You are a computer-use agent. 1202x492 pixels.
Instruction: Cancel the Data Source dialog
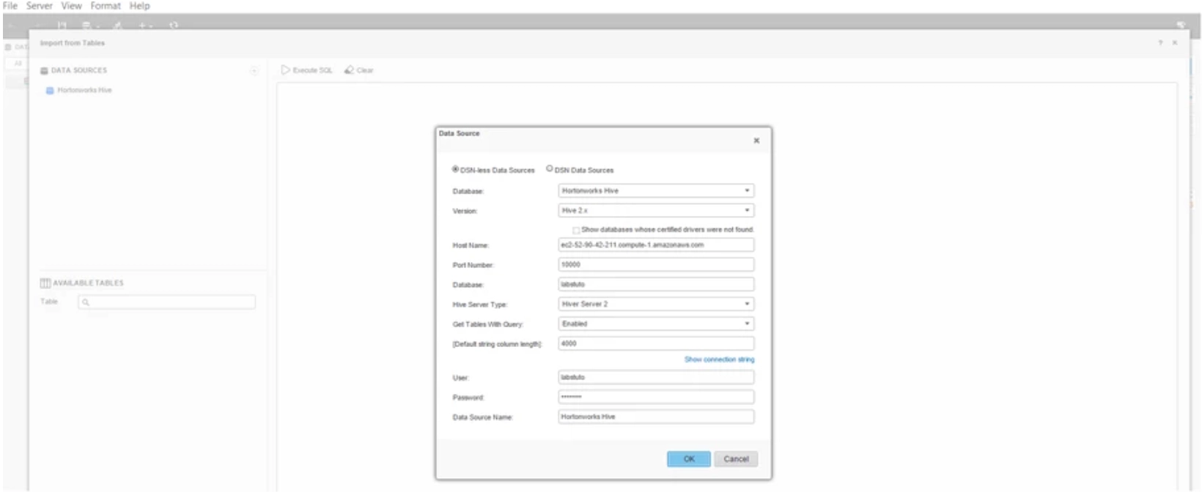[736, 459]
